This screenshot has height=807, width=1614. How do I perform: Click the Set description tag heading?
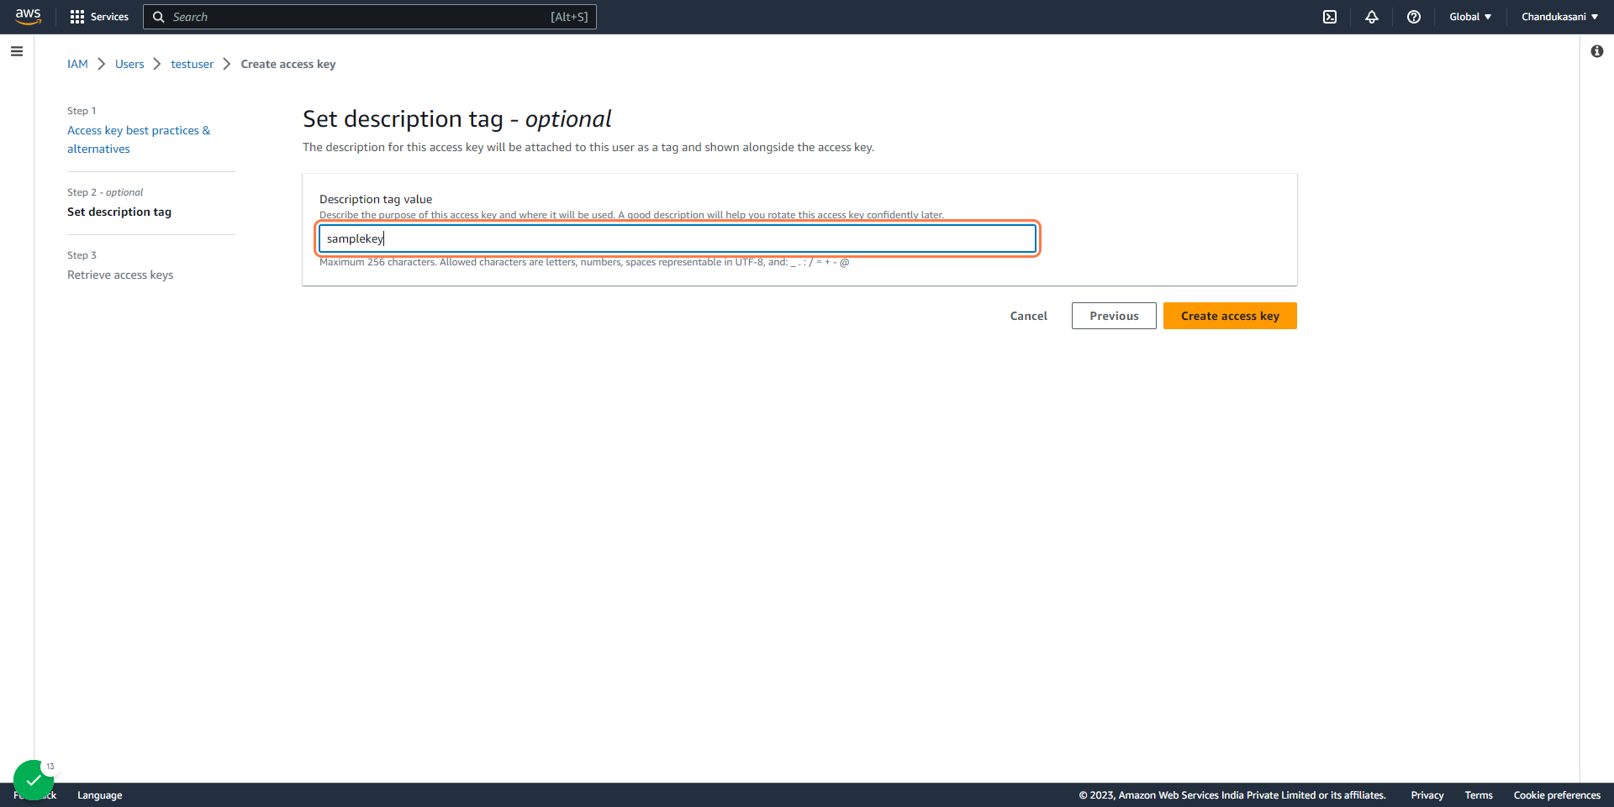coord(457,119)
